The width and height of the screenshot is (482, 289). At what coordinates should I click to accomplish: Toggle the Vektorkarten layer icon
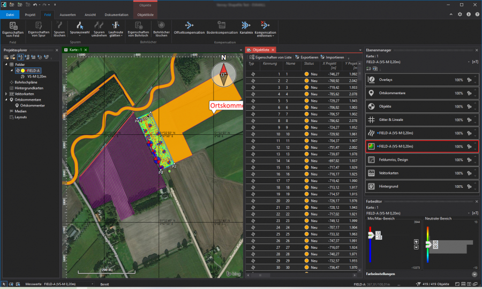[x=372, y=173]
